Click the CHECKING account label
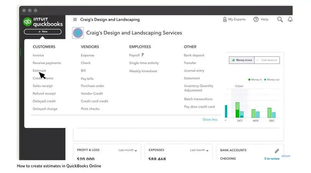The width and height of the screenshot is (311, 173). [x=228, y=158]
